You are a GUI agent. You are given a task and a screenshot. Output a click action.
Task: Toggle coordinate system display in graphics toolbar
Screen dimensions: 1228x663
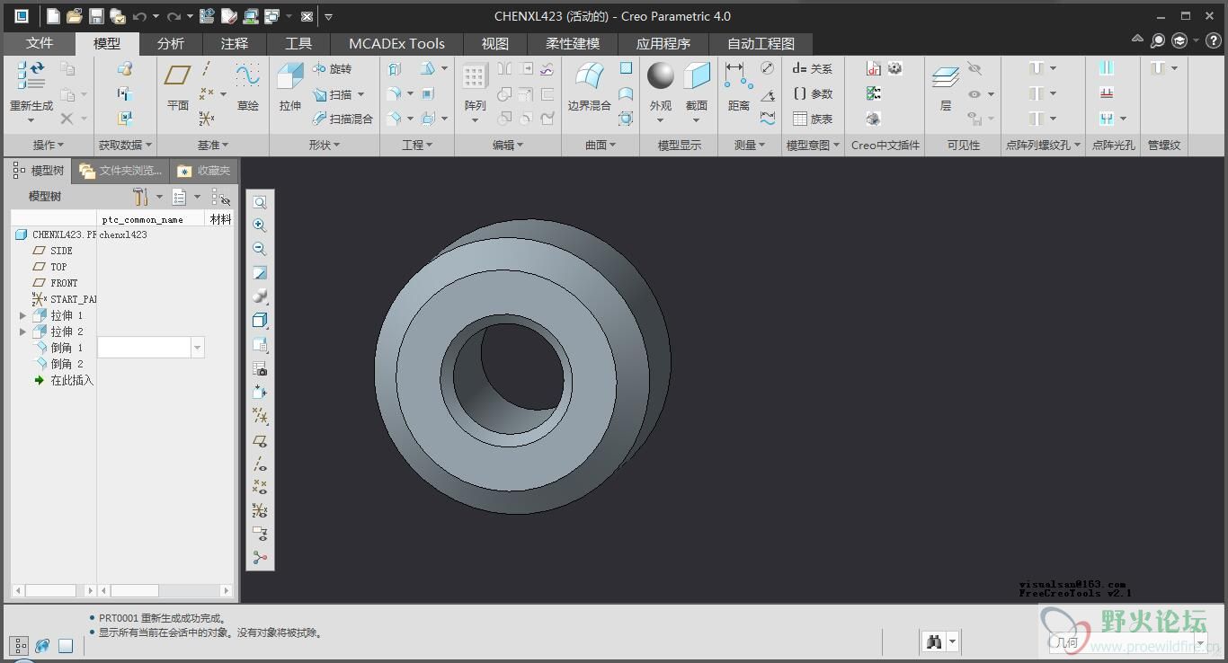click(x=260, y=510)
